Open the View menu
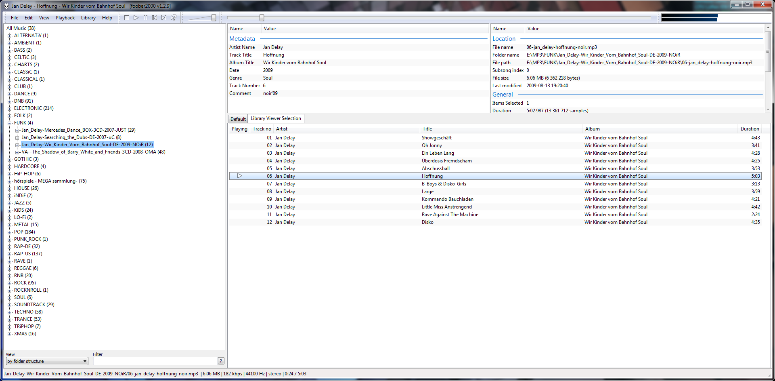 pyautogui.click(x=44, y=18)
